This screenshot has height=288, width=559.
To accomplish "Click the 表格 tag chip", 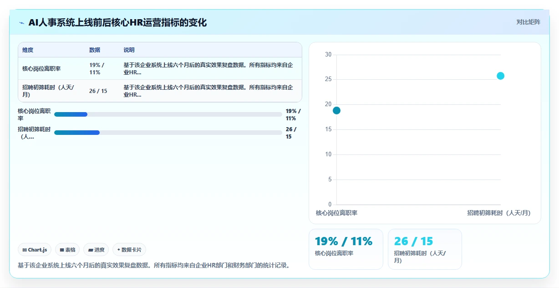I will click(x=67, y=250).
